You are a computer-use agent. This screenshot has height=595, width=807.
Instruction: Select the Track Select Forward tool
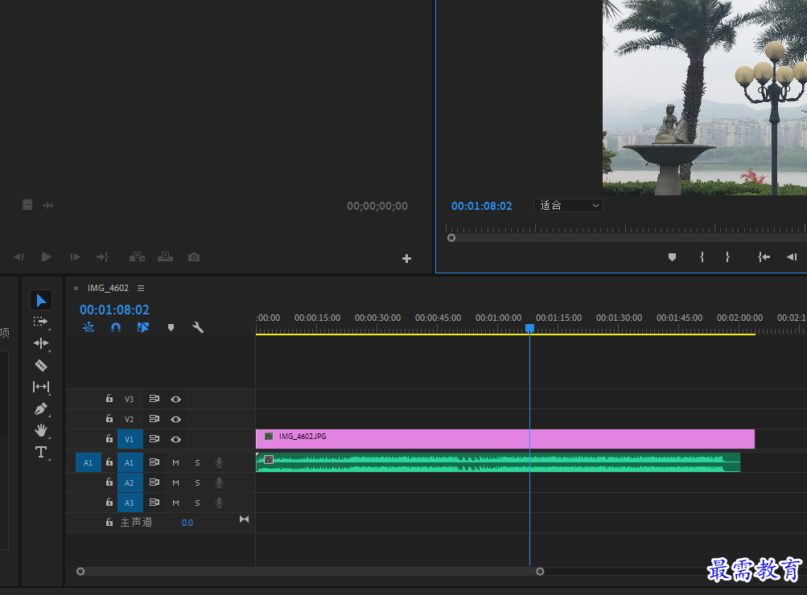click(x=41, y=322)
